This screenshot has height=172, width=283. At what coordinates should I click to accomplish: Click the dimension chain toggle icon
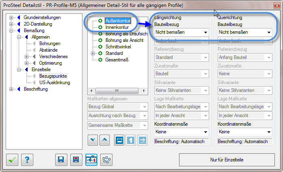(x=119, y=140)
